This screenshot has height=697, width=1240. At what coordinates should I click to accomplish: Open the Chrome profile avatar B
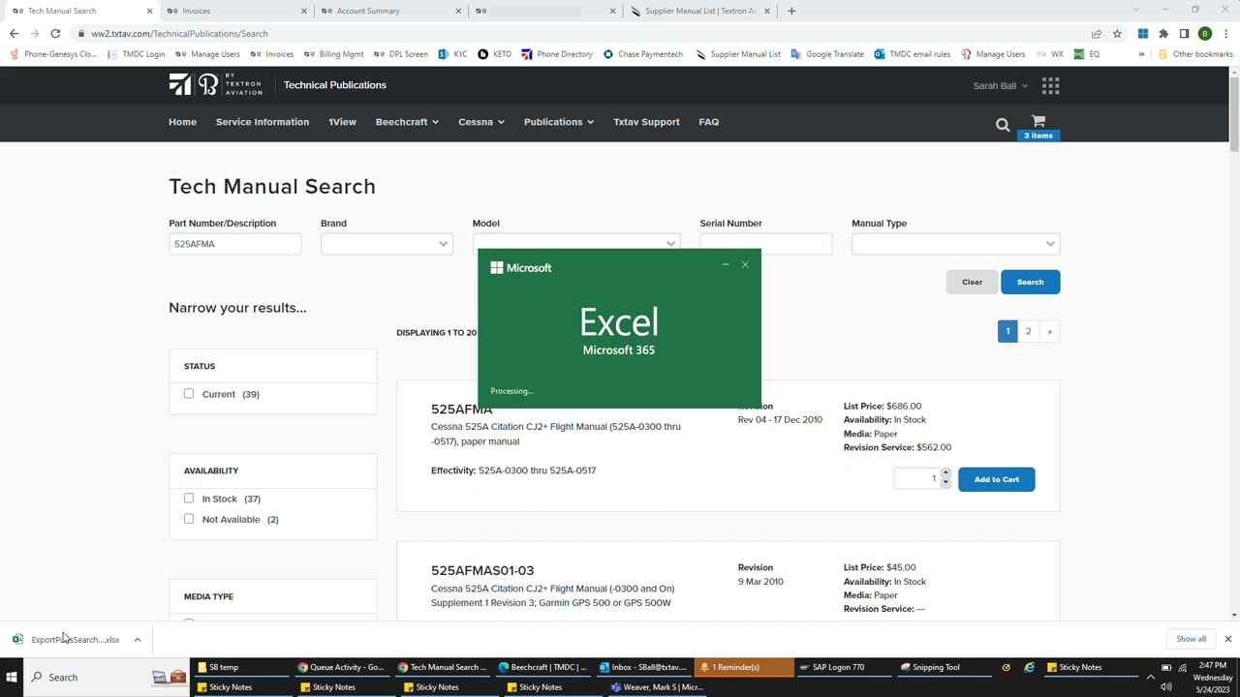(1205, 34)
